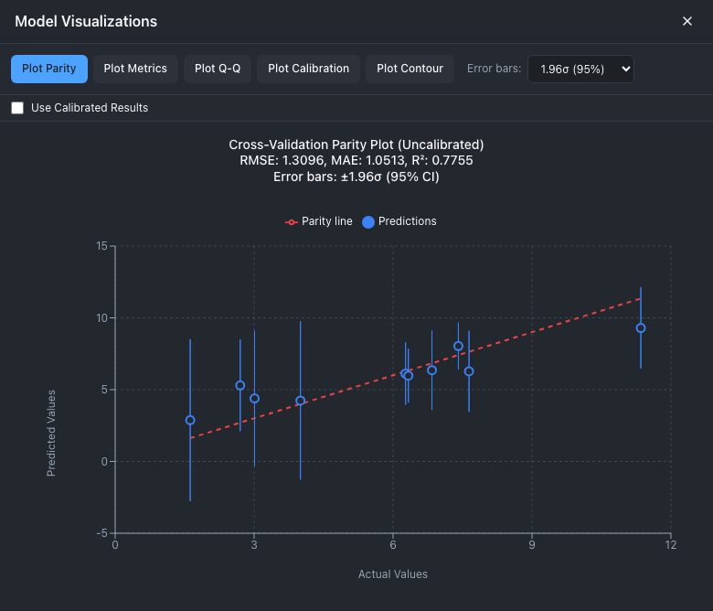Click the RMSE, MAE, R² metrics line
This screenshot has width=713, height=611.
click(356, 161)
